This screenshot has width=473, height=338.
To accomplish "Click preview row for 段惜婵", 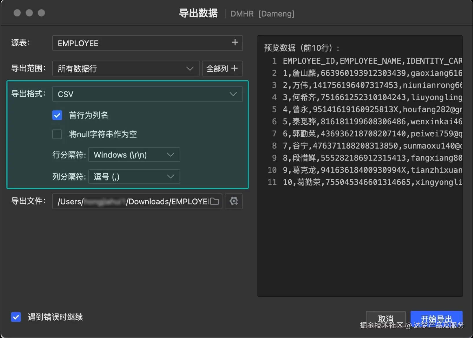I will (372, 158).
